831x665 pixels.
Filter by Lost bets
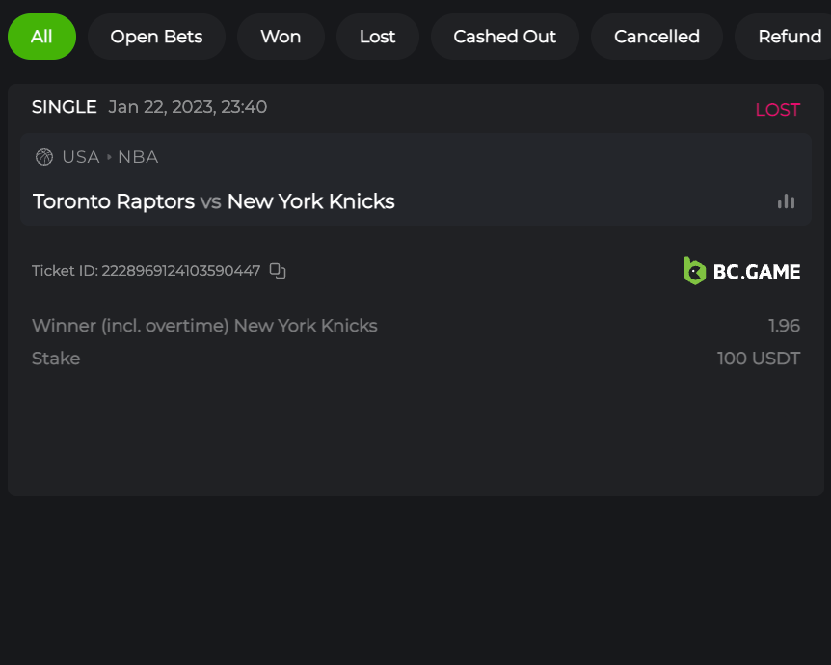coord(377,37)
